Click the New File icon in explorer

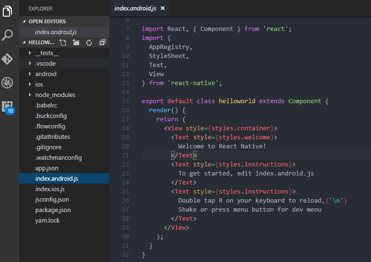62,42
